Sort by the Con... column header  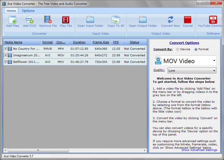(61, 42)
